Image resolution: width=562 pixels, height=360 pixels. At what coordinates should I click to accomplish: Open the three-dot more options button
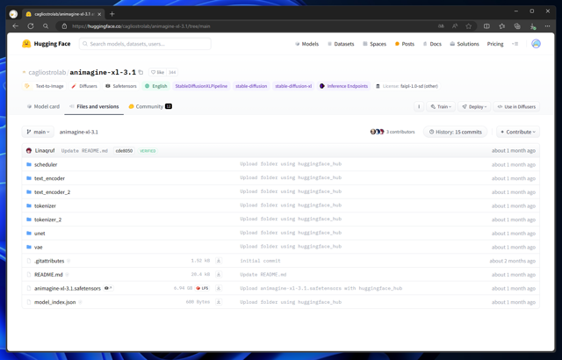coord(419,107)
